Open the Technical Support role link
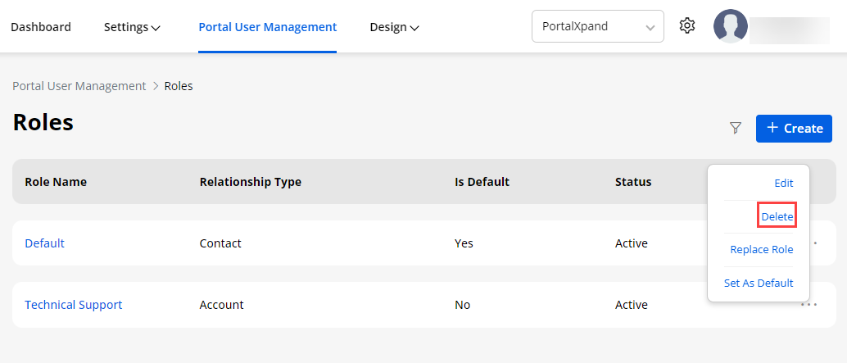Screen dimensions: 847x363 [x=74, y=305]
